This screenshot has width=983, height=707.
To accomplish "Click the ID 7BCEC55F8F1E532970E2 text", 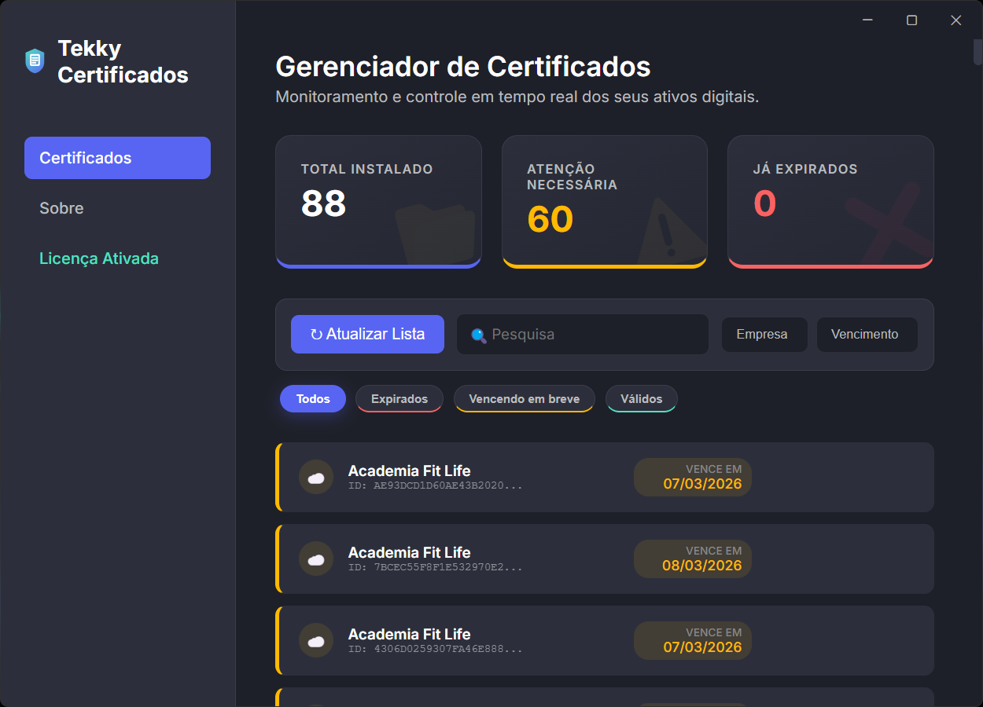I will 436,567.
